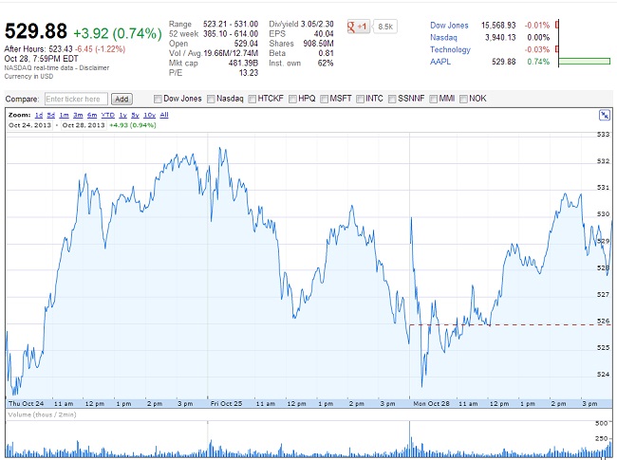617x460 pixels.
Task: Check the MSFT compare box
Action: (x=325, y=99)
